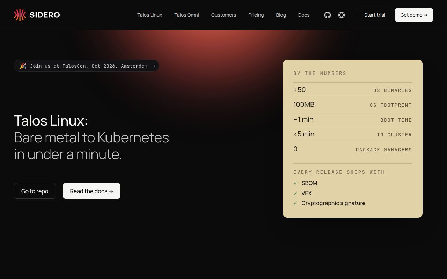Click the 100MB value

coord(304,105)
